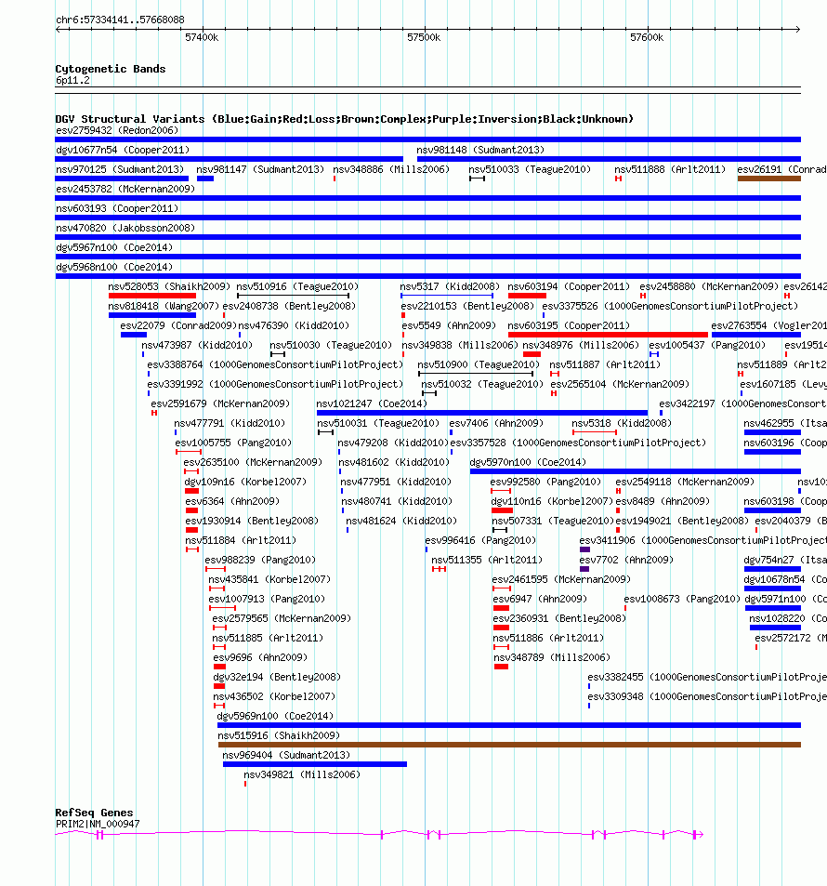Open nsv603193 (Cooper2011) variant label
827x886 pixels.
pyautogui.click(x=117, y=208)
